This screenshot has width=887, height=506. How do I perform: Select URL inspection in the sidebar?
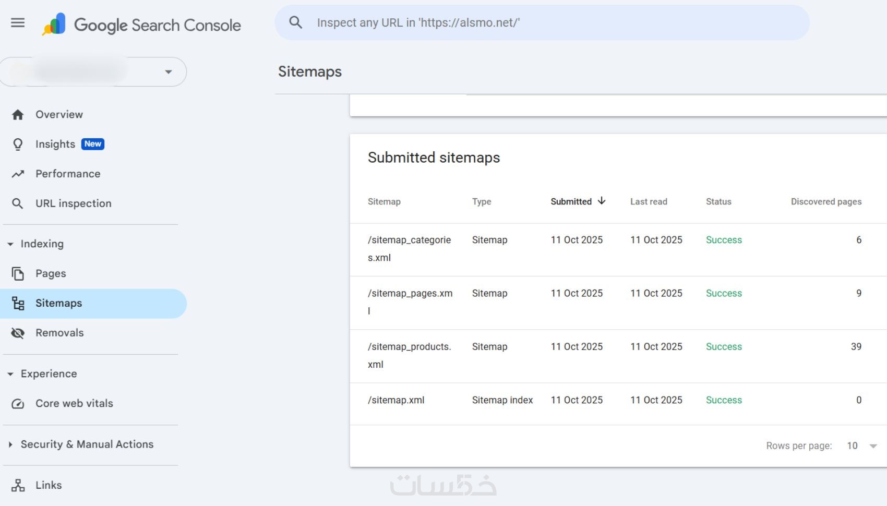[73, 204]
